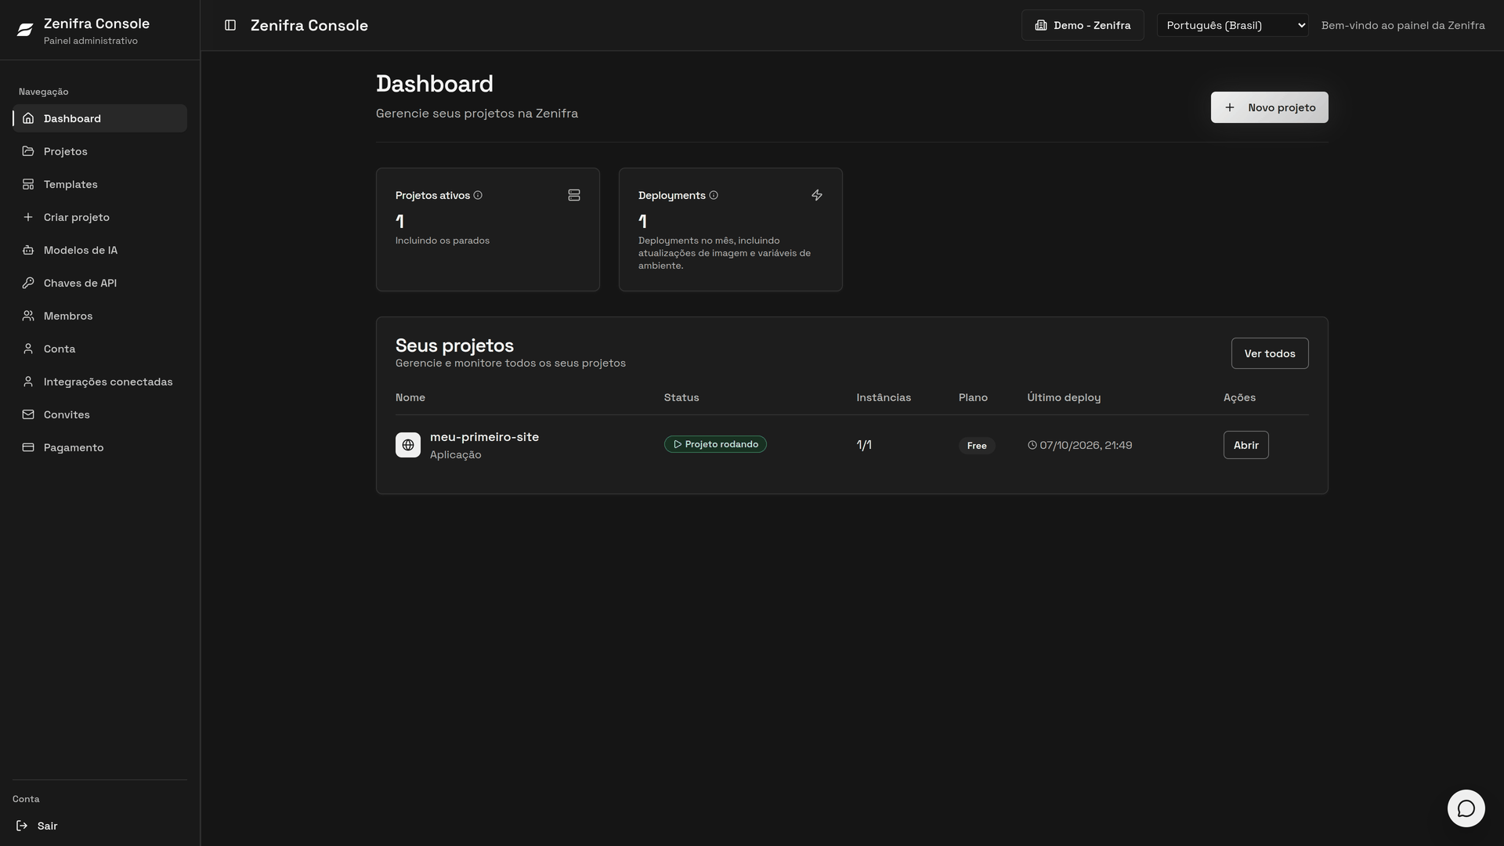
Task: Click the Zenifra logo icon
Action: click(x=25, y=30)
